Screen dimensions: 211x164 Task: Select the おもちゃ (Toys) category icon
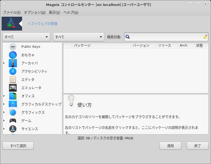tap(13, 55)
